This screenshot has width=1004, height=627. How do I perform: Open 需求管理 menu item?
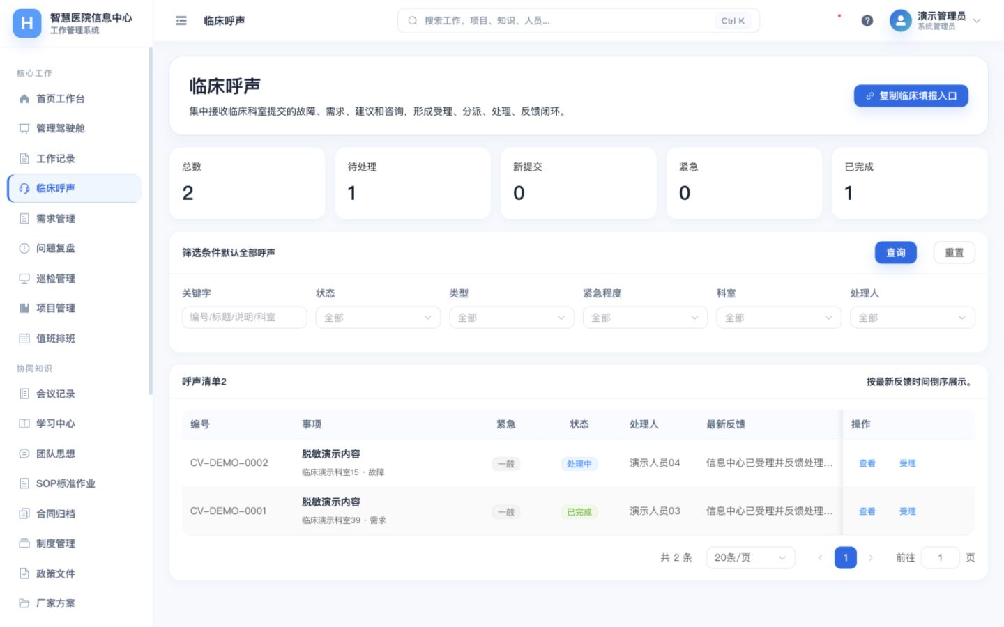pos(75,219)
